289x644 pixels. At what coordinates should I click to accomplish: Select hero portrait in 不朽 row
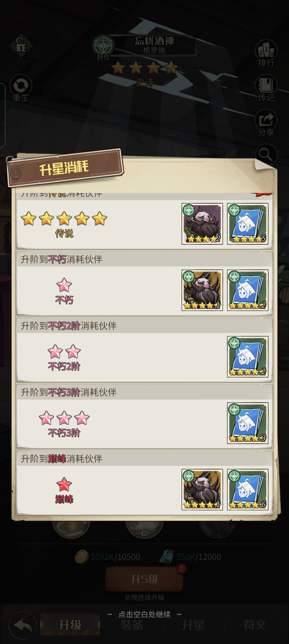pyautogui.click(x=202, y=290)
